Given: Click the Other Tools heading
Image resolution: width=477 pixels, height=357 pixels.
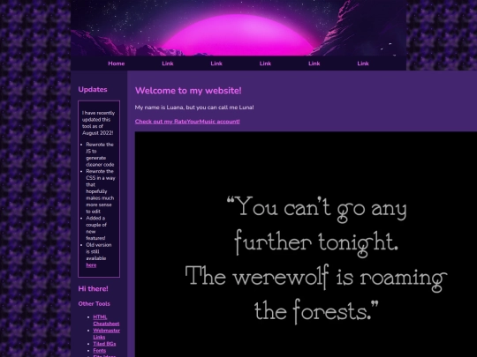Looking at the screenshot, I should click(94, 303).
